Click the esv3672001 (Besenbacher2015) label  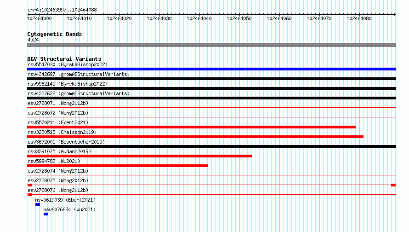(66, 142)
